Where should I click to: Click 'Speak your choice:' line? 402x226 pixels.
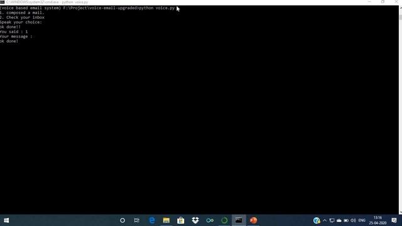(21, 23)
